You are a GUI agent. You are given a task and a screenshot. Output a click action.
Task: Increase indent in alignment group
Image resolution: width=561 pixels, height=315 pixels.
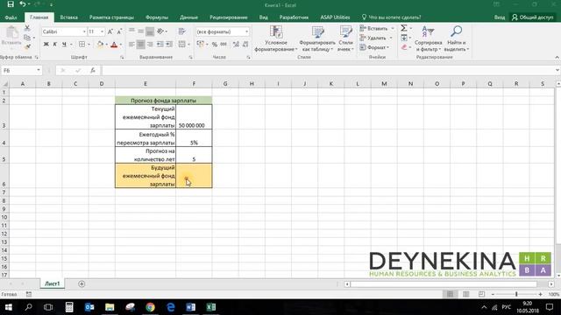point(169,45)
